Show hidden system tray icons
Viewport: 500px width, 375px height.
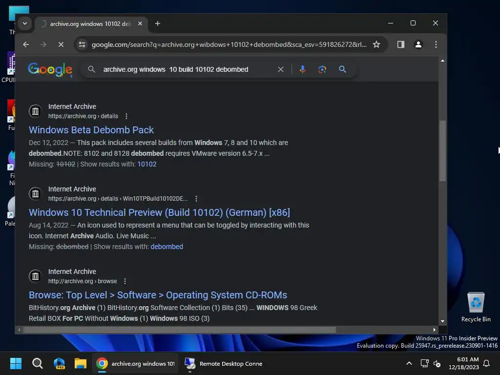tap(409, 363)
